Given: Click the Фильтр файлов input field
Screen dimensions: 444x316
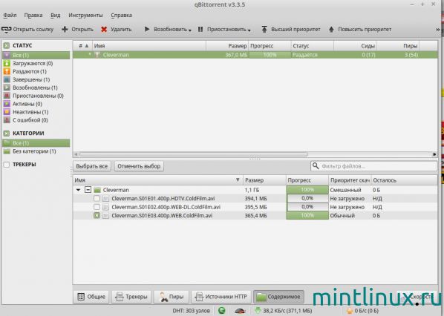Looking at the screenshot, I should (x=373, y=166).
